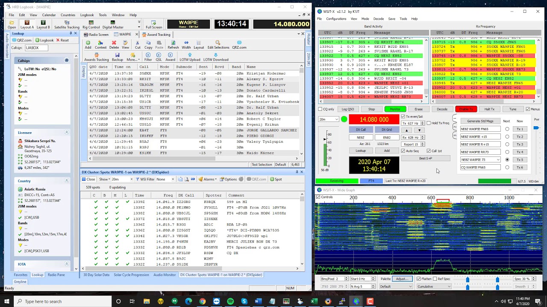Open Satellite Tracking tool
The width and height of the screenshot is (547, 307).
[67, 24]
